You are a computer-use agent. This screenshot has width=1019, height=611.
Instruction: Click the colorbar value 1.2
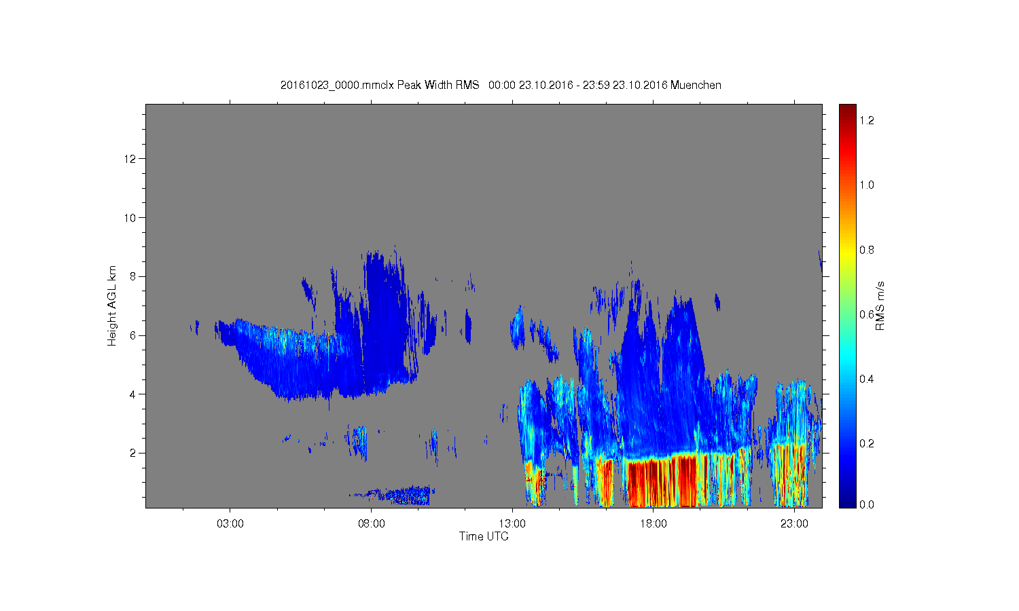click(x=867, y=120)
